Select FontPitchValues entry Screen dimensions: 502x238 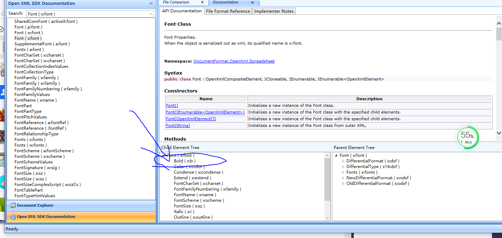tap(31, 117)
